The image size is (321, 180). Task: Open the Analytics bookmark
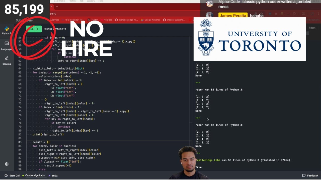pos(54,20)
